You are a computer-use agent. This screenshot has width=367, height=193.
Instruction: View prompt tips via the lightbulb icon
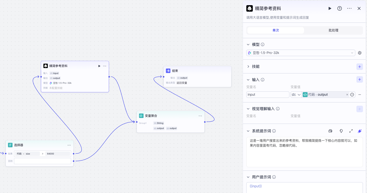341,131
